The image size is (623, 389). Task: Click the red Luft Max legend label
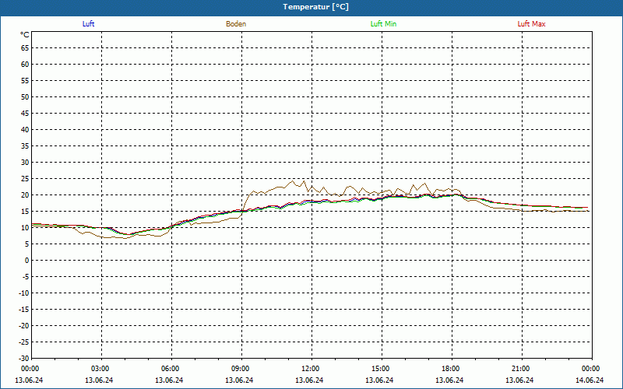click(x=531, y=24)
